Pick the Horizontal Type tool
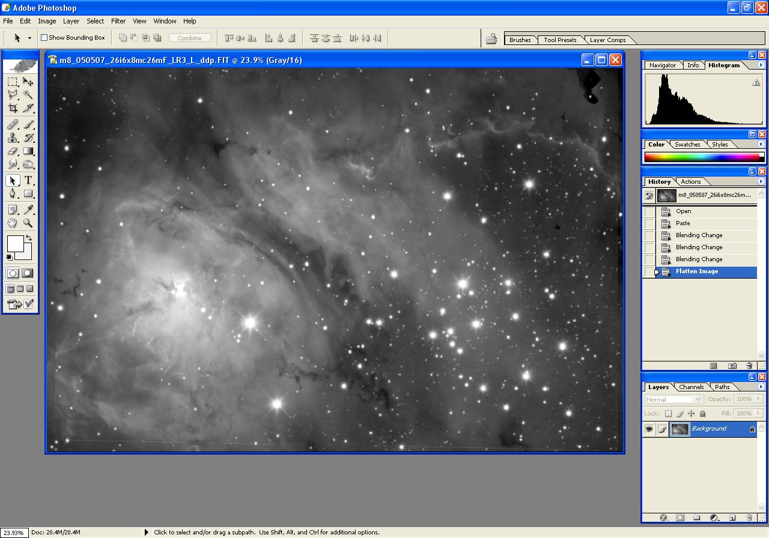 click(28, 181)
